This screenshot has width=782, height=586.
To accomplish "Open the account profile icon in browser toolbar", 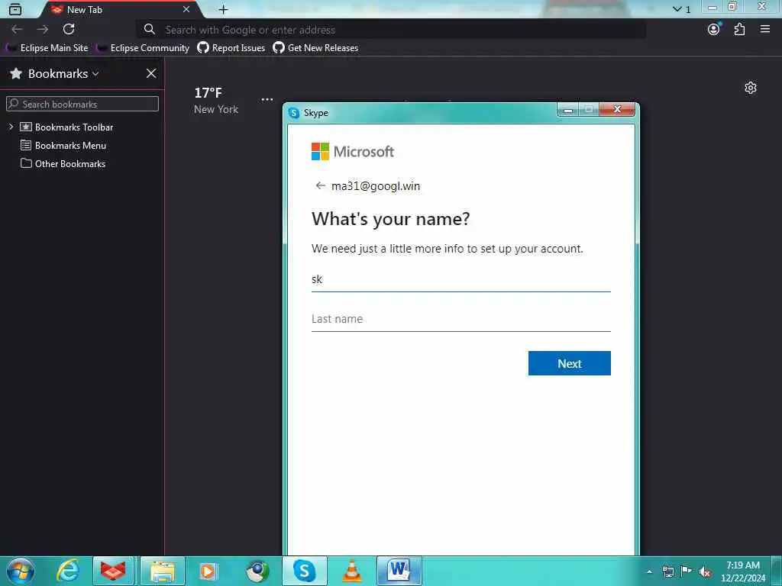I will (x=714, y=30).
